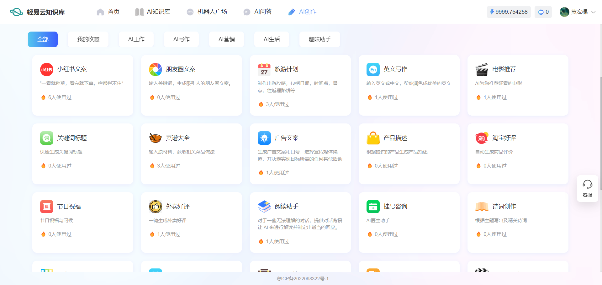Click the 广告文案 lightbulb icon
Screen dimensions: 602x285
point(264,138)
